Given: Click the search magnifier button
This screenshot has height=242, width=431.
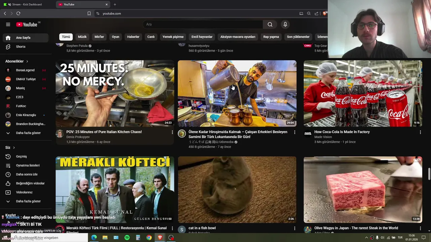Looking at the screenshot, I should pos(270,24).
